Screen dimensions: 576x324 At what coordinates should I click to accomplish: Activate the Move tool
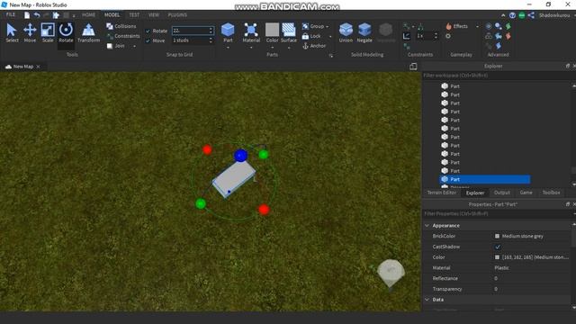30,33
